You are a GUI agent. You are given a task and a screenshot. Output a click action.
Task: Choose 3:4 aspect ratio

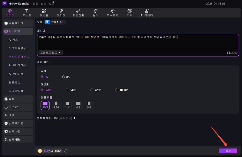point(89,105)
